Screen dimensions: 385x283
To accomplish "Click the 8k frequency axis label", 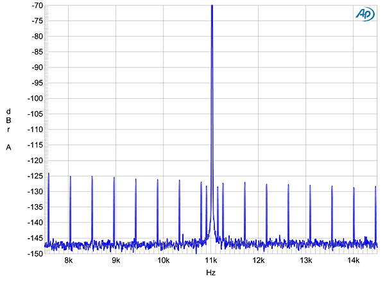I will pyautogui.click(x=69, y=261).
